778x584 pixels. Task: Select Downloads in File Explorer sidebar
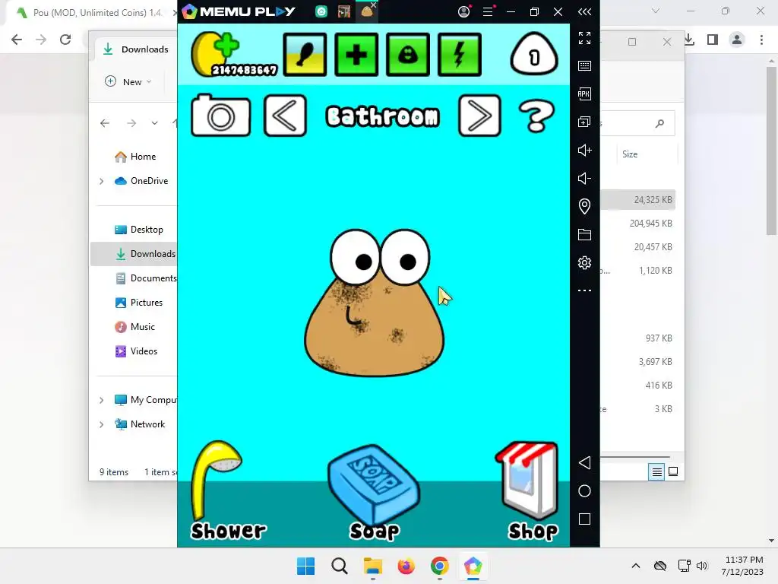point(134,254)
